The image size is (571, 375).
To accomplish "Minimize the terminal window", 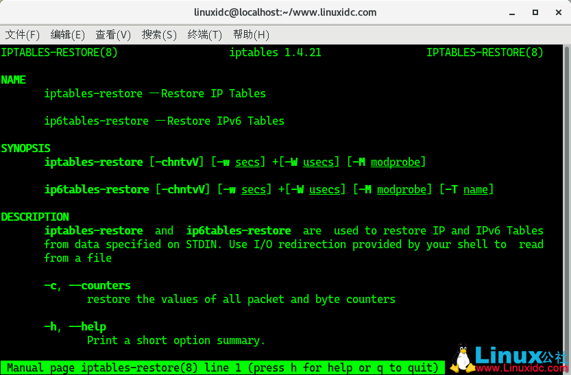I will pos(512,13).
